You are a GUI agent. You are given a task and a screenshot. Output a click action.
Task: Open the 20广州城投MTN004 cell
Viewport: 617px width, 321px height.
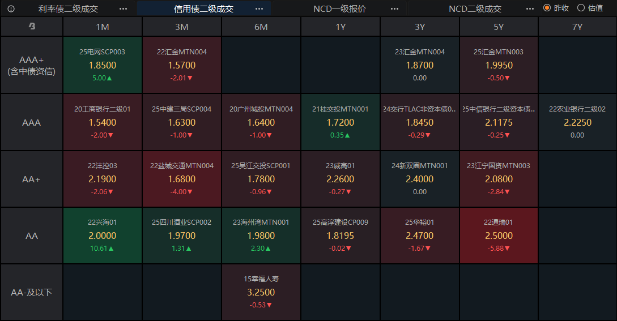(261, 122)
